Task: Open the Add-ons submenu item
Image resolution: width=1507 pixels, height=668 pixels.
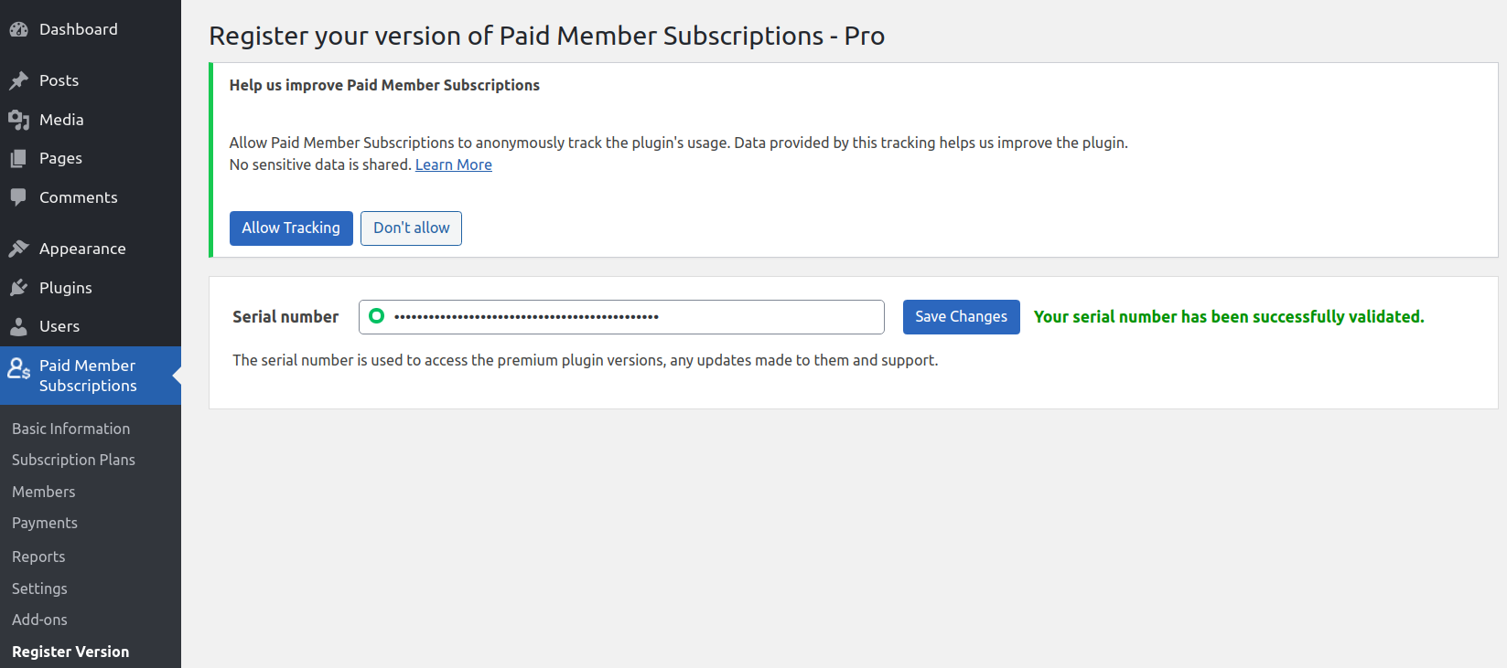Action: click(39, 620)
